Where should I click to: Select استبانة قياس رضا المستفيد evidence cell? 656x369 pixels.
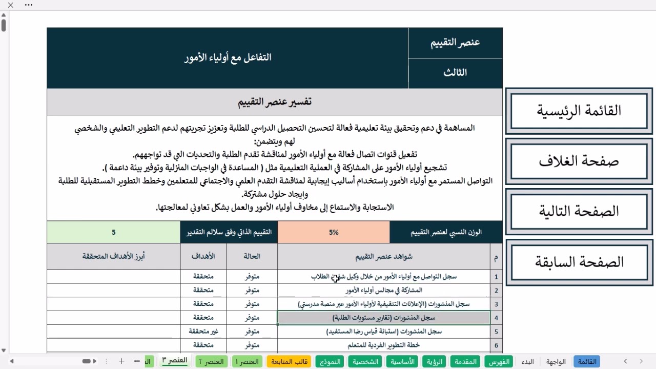click(x=384, y=332)
